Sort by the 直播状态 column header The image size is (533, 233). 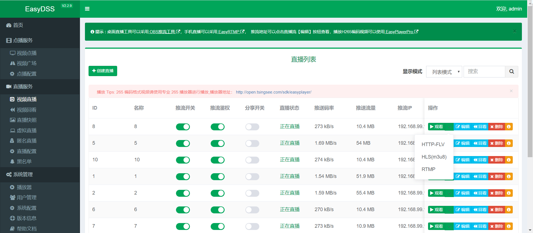coord(289,108)
